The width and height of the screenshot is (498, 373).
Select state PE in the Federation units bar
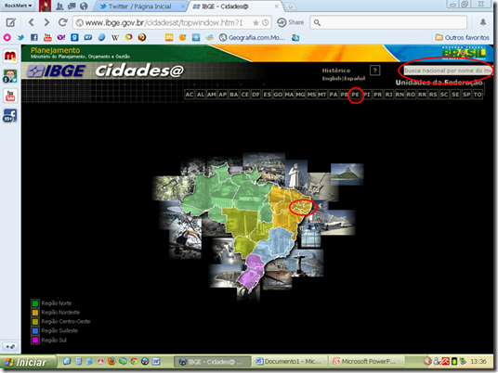356,95
